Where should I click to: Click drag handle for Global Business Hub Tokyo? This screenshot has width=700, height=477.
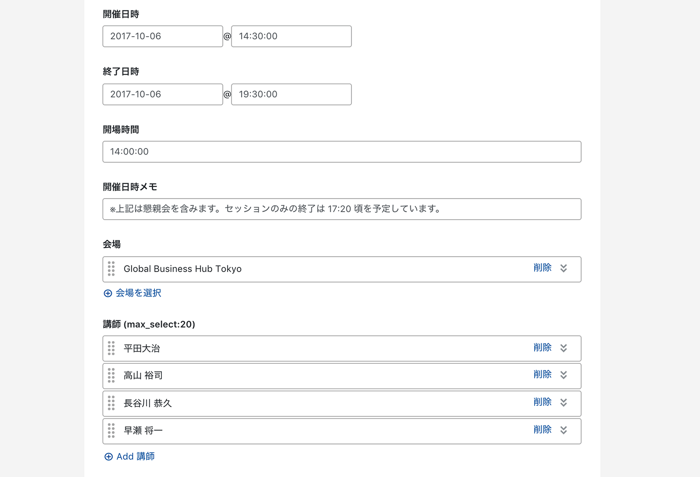point(111,269)
